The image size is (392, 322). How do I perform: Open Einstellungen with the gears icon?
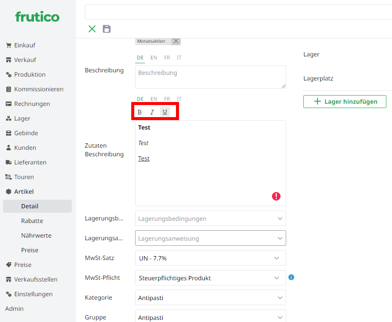[x=33, y=294]
